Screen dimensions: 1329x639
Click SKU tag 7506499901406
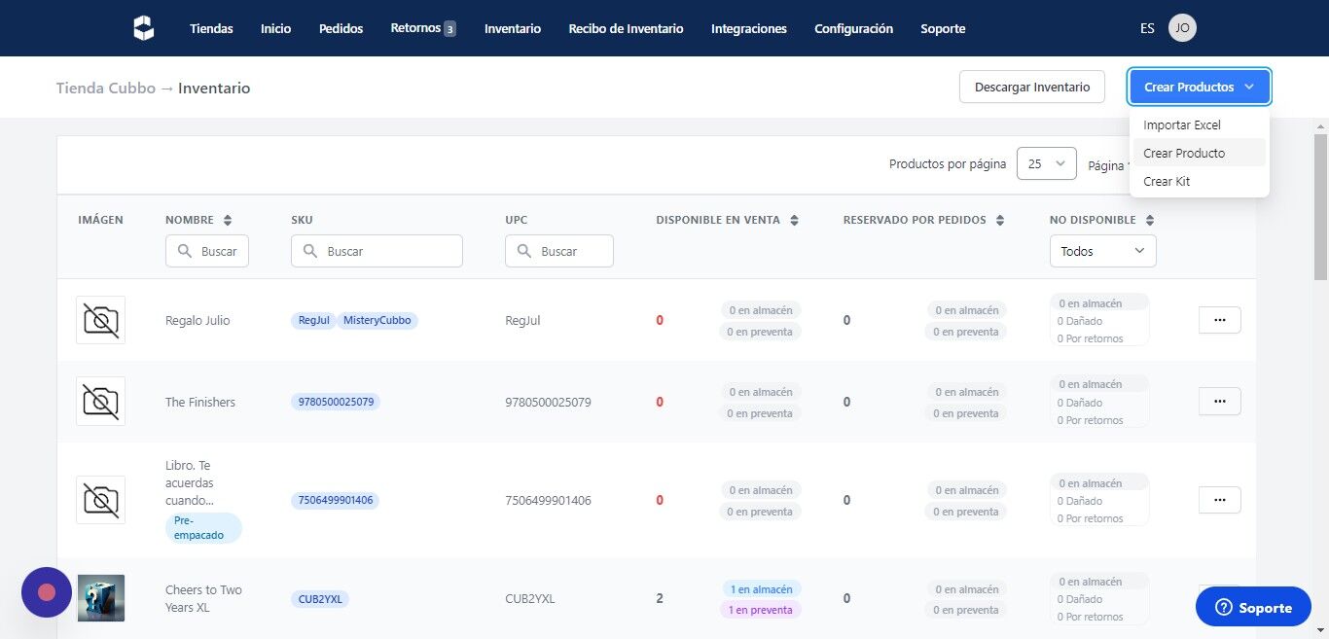[336, 500]
